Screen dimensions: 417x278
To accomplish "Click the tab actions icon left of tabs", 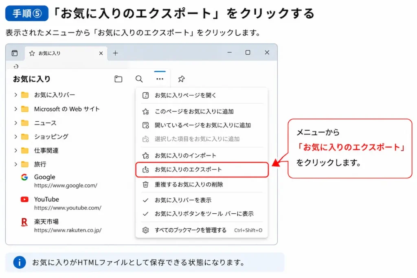I will 15,53.
